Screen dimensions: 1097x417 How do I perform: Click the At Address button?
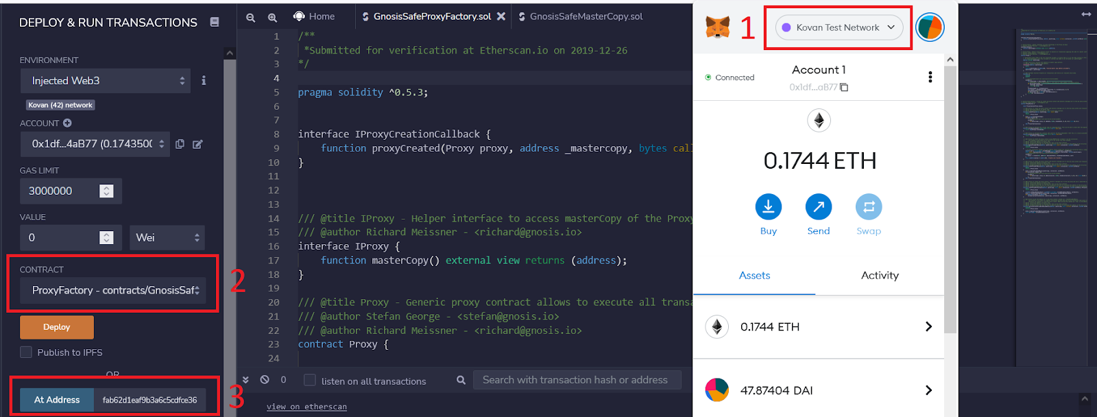click(57, 400)
